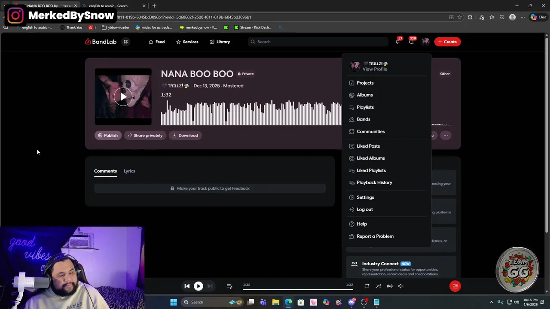Click the red Create button
The image size is (550, 309).
[x=447, y=42]
